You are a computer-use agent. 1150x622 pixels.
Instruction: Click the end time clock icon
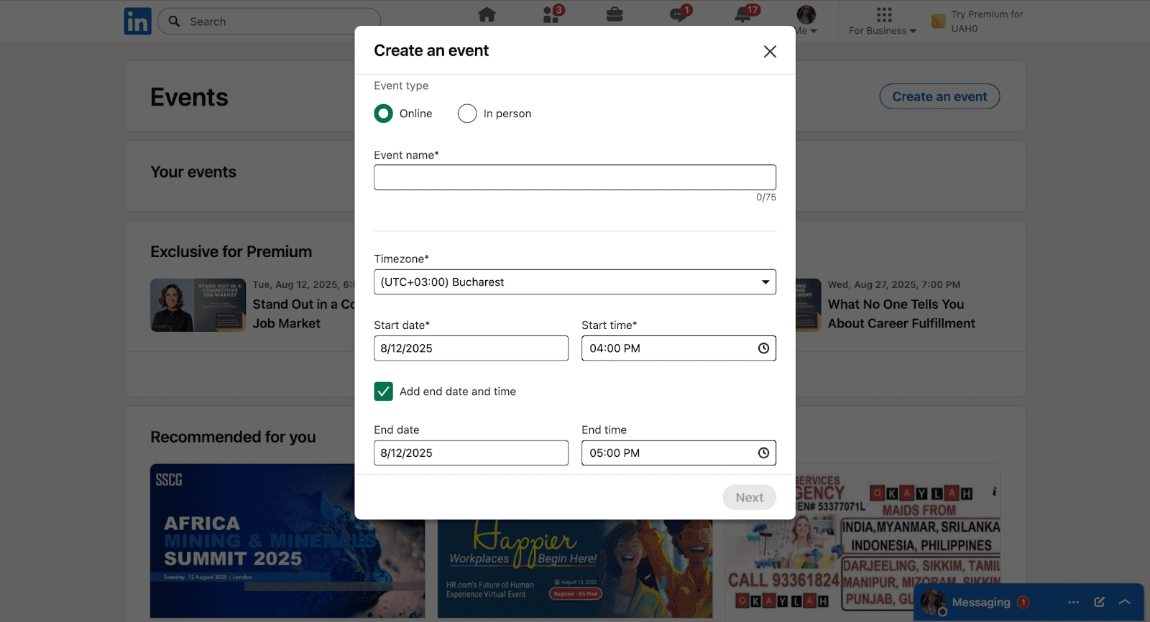tap(763, 453)
